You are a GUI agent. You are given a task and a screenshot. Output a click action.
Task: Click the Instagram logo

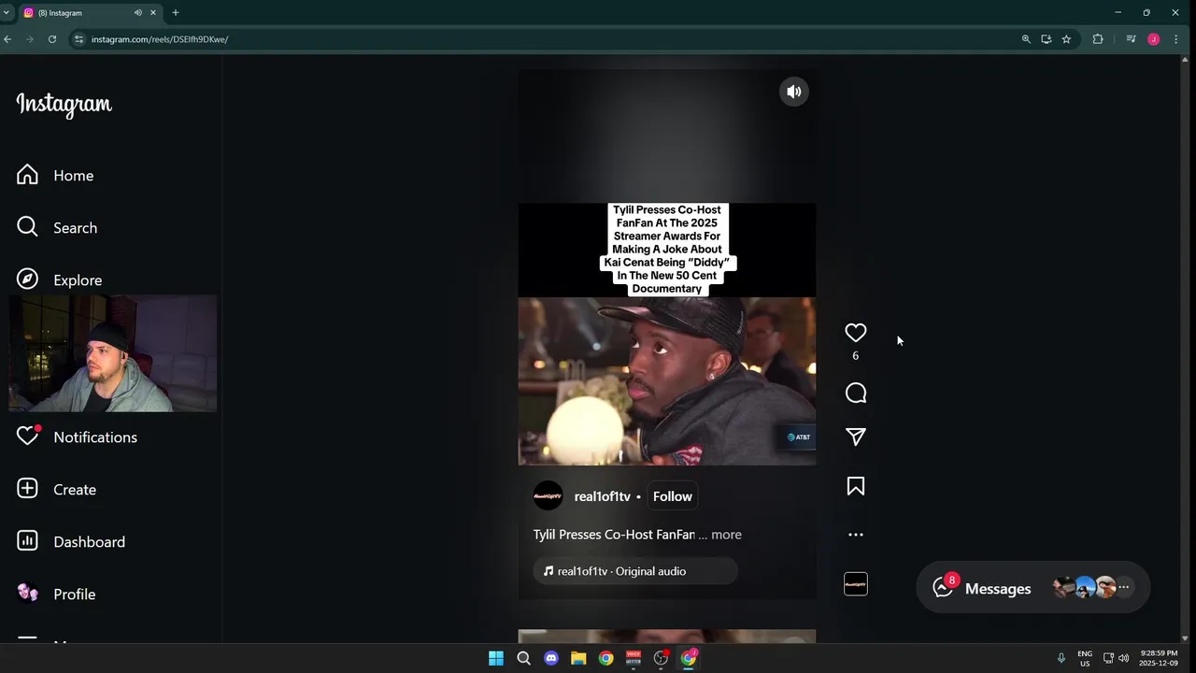coord(64,104)
